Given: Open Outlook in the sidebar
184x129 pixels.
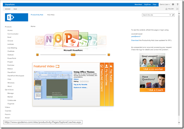Looking at the screenshot, I should pyautogui.click(x=11, y=55).
